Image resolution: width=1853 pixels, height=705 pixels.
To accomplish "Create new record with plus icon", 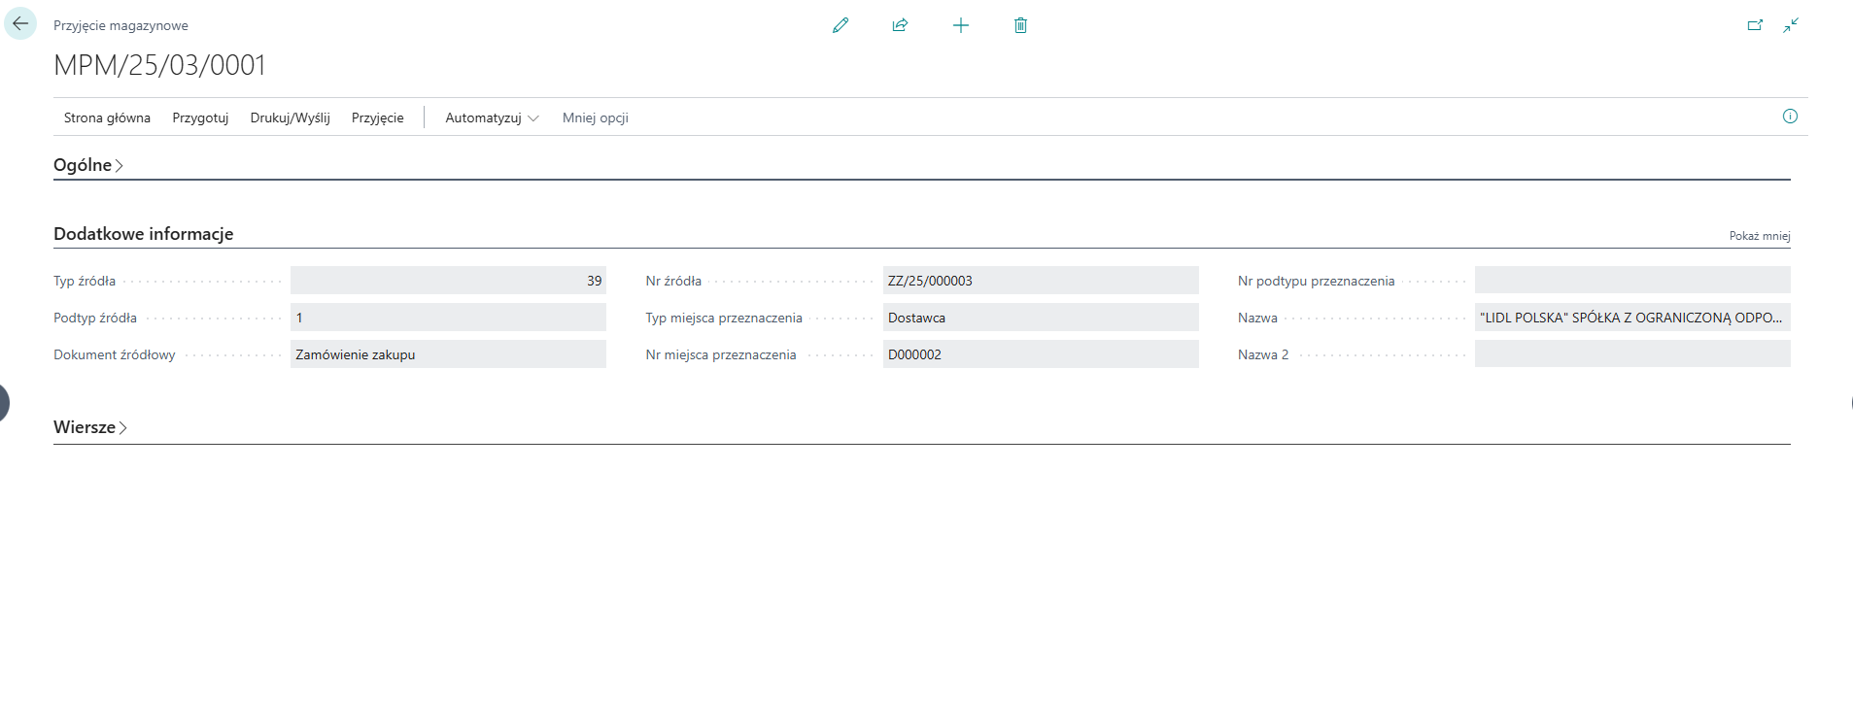I will 961,25.
